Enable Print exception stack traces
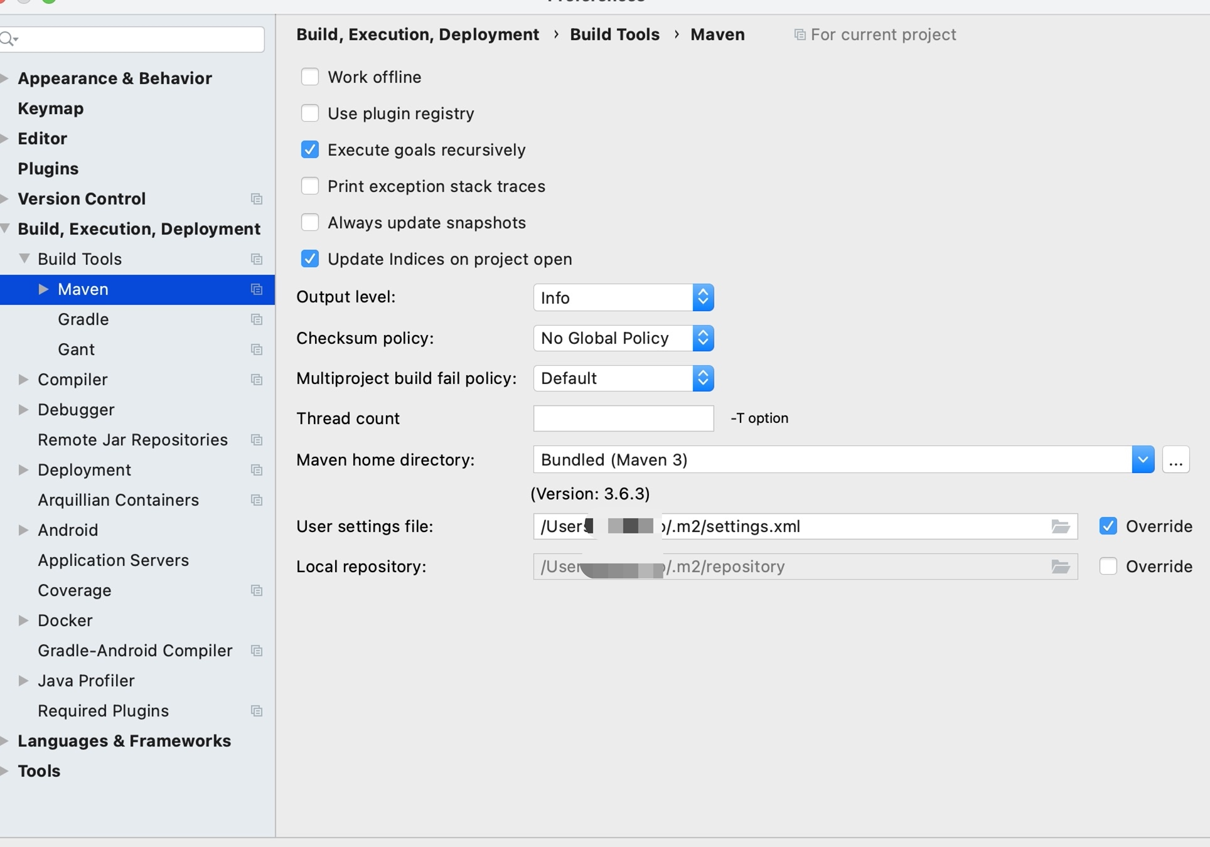Screen dimensions: 1210x847 [x=310, y=186]
